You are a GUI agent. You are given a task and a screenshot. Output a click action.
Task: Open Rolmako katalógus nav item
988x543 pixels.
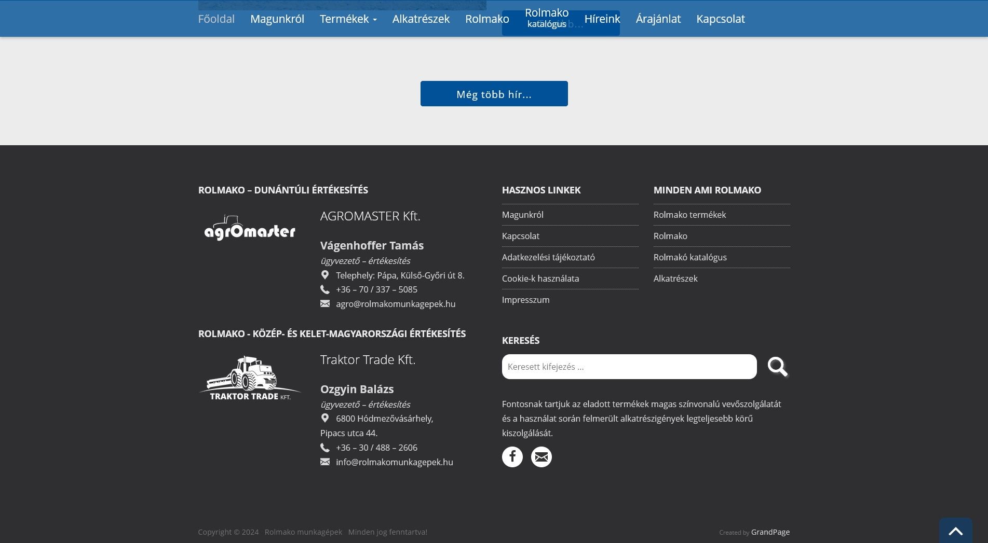click(x=547, y=18)
